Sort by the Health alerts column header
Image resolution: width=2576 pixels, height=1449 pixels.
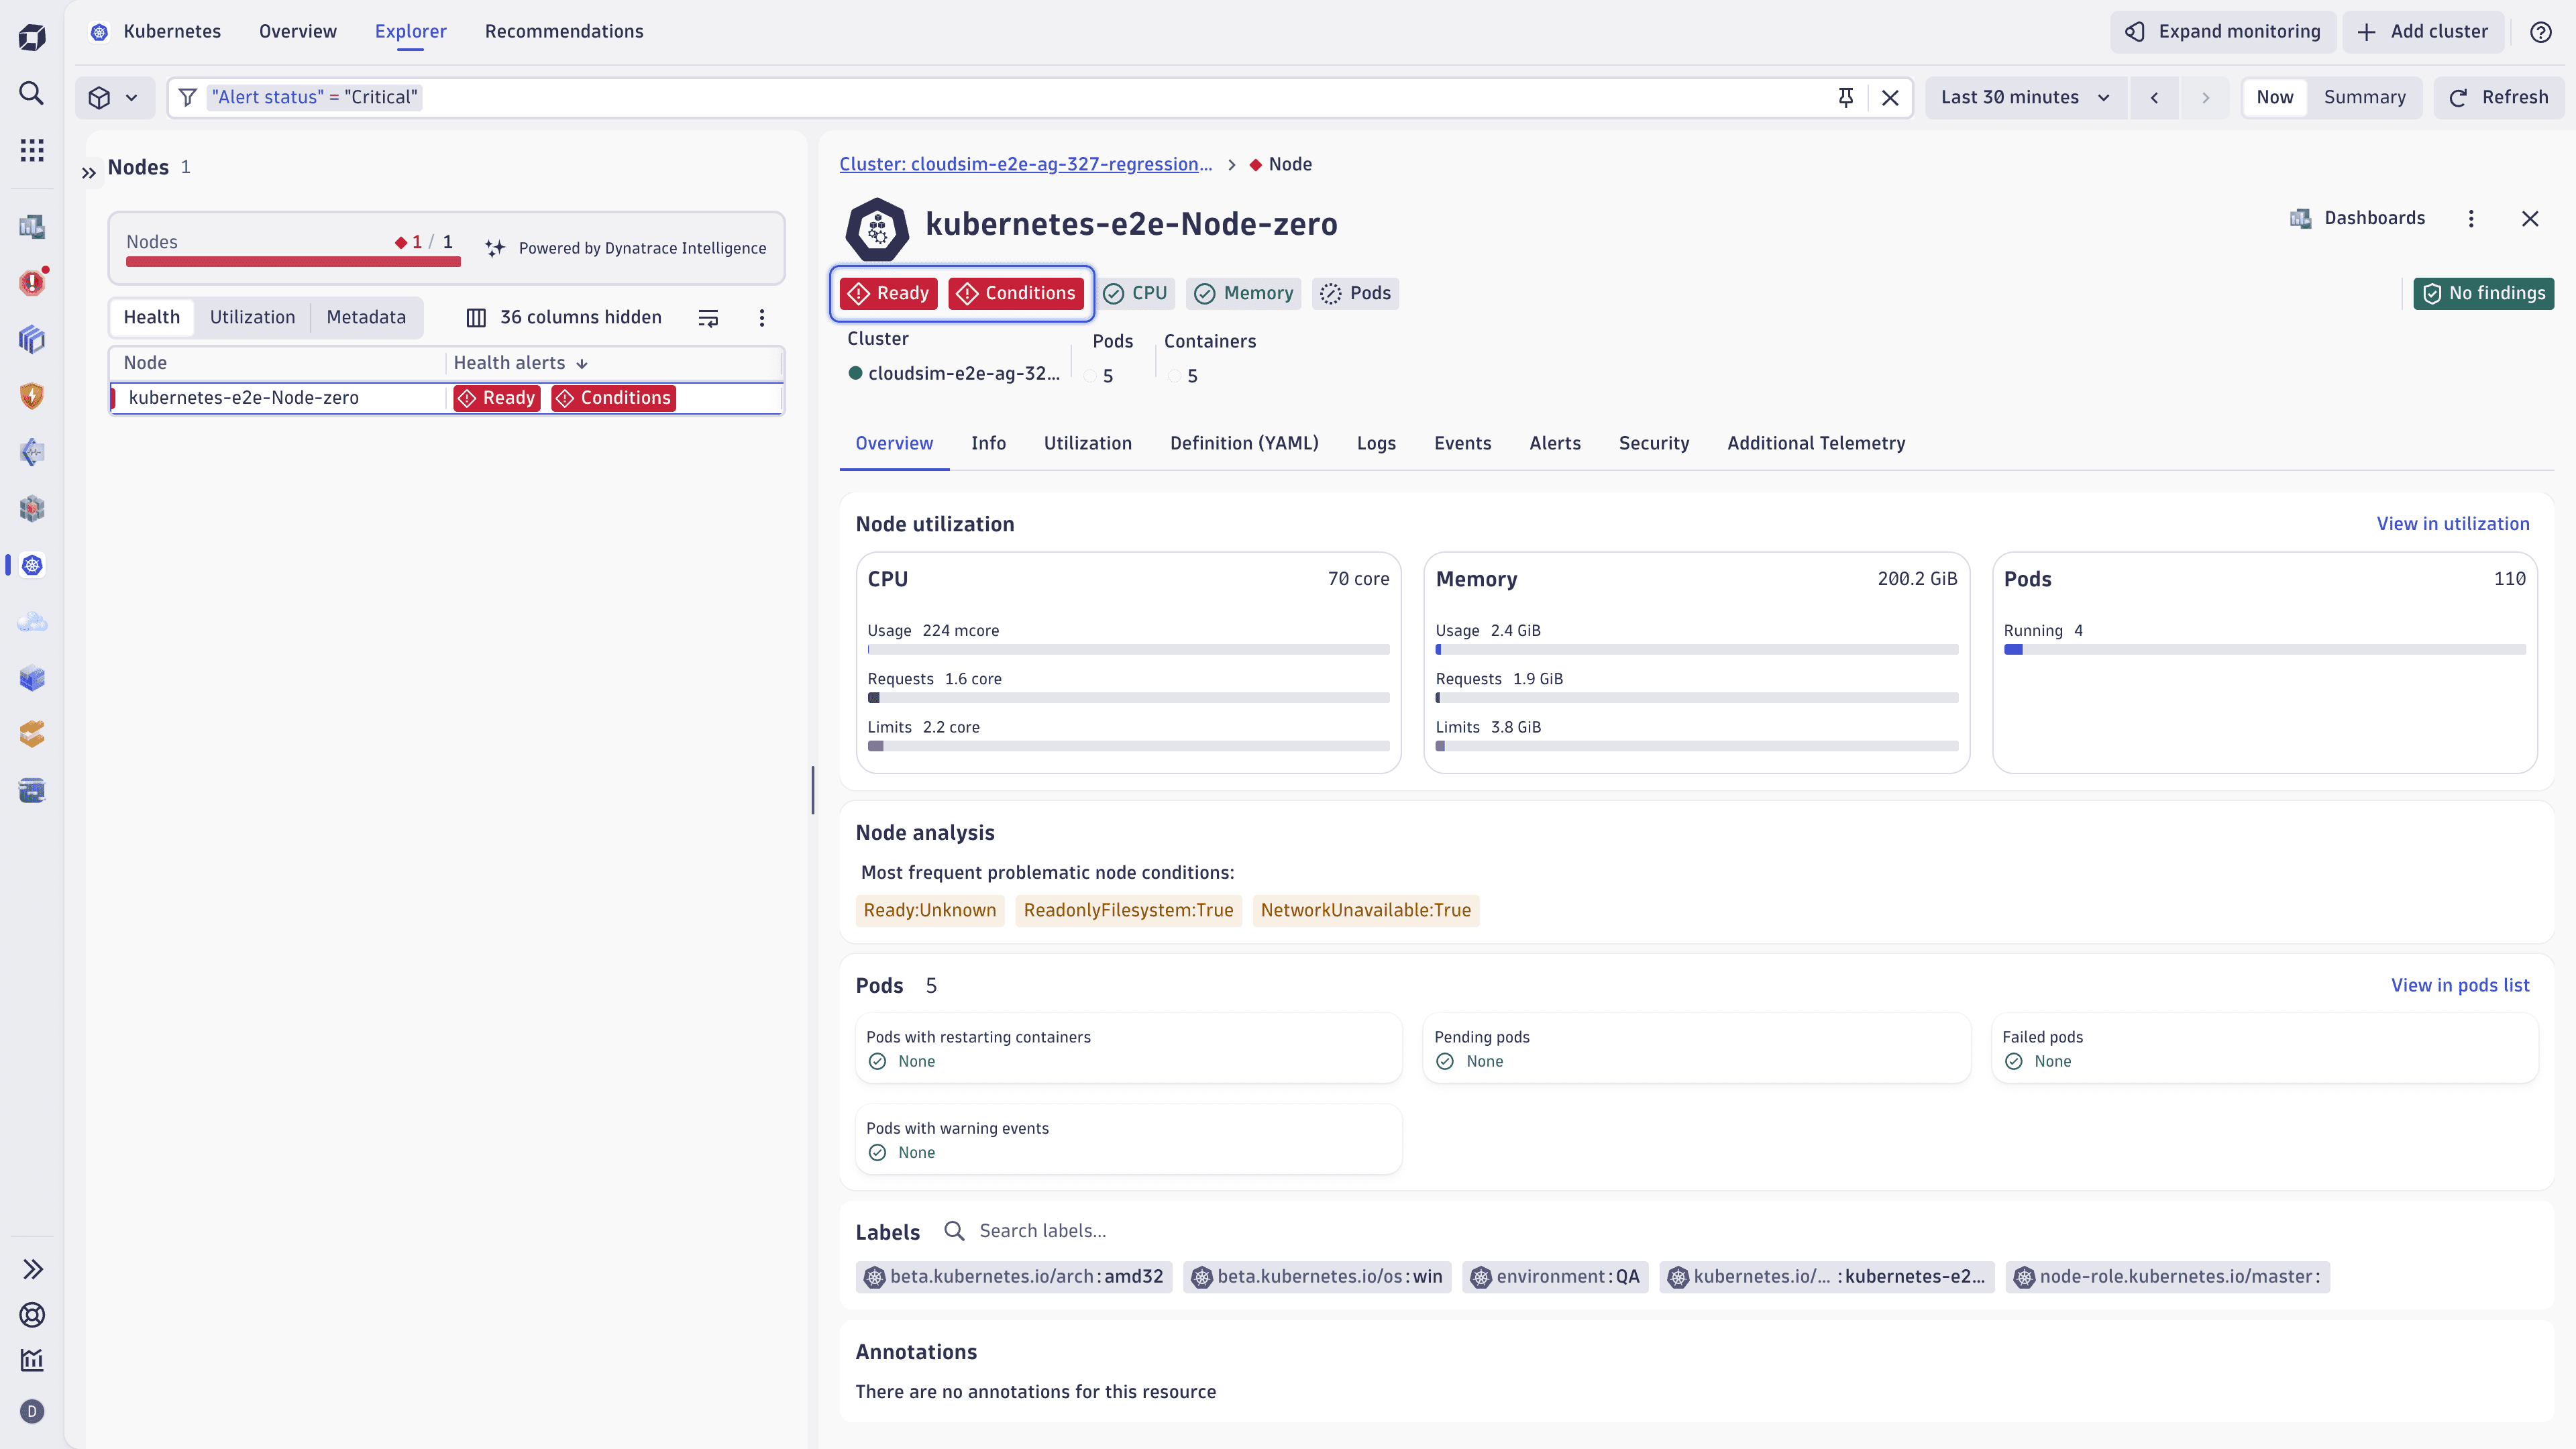(520, 363)
